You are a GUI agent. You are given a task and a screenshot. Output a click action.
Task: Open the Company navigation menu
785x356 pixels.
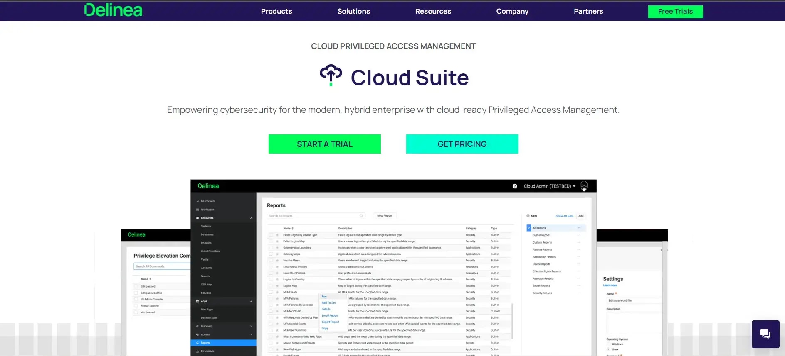(513, 11)
